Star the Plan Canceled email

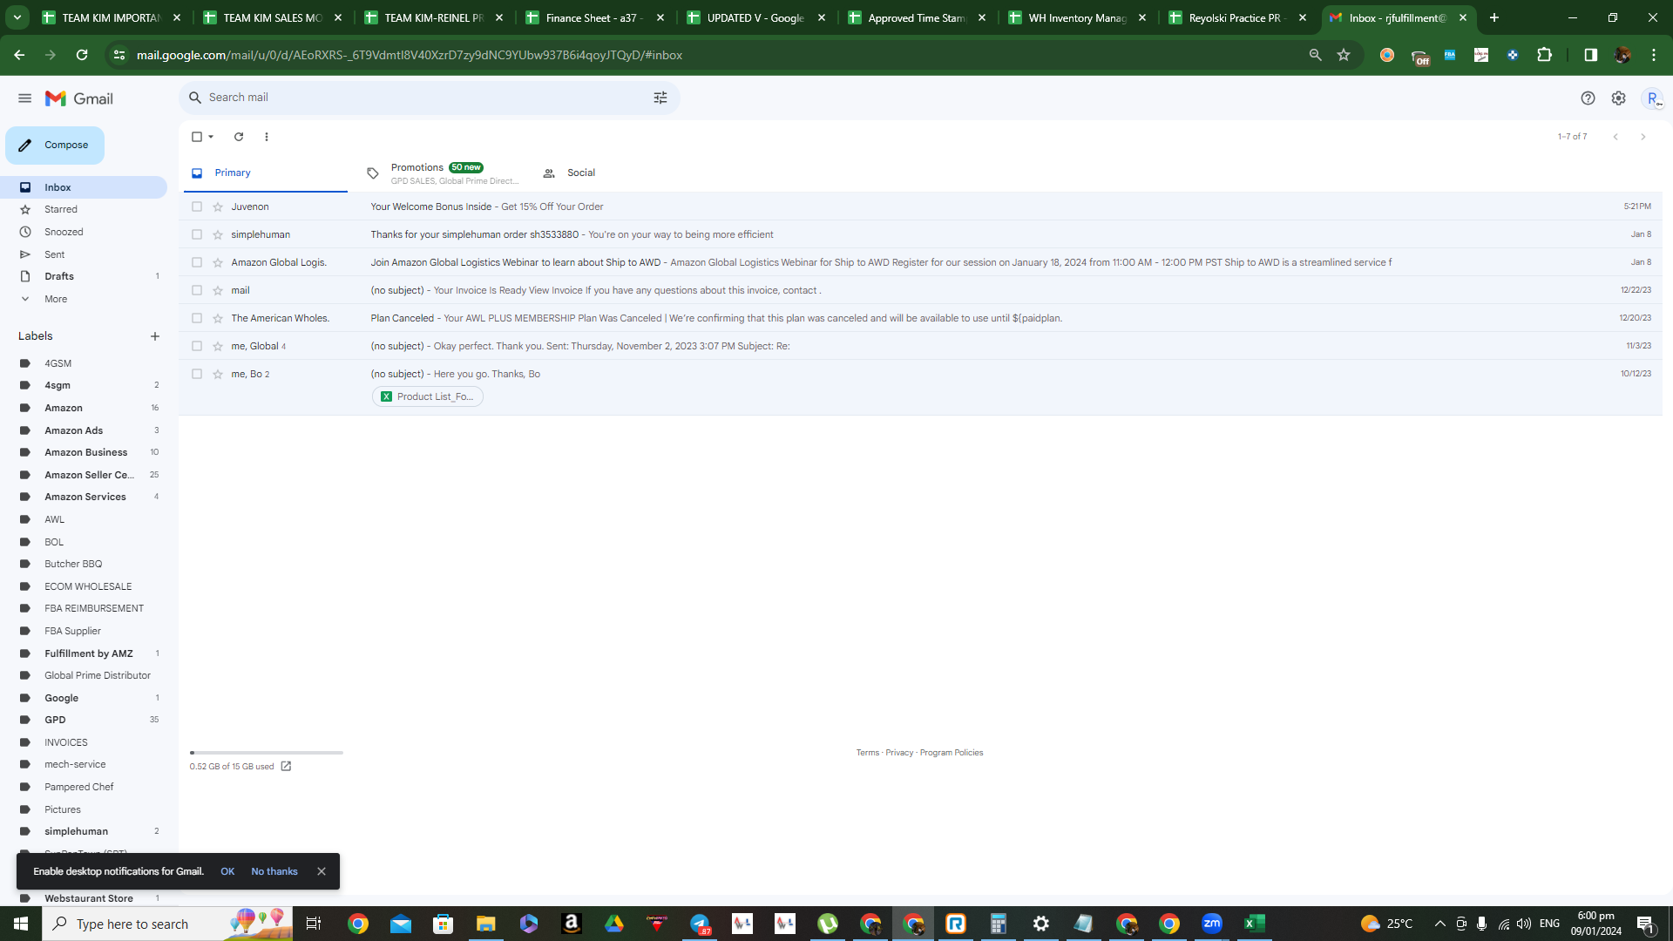coord(218,318)
